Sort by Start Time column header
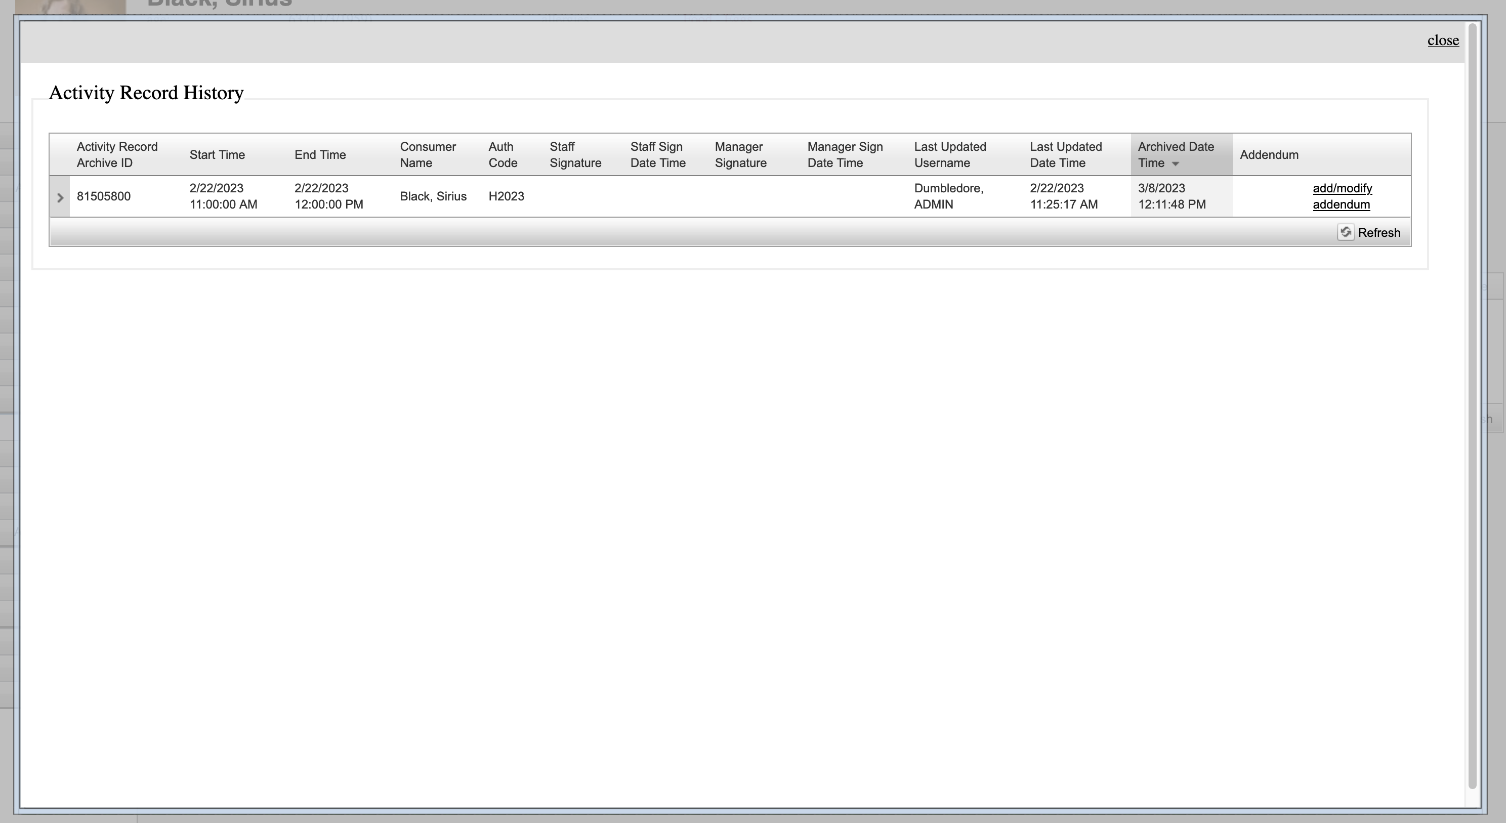 pyautogui.click(x=217, y=155)
